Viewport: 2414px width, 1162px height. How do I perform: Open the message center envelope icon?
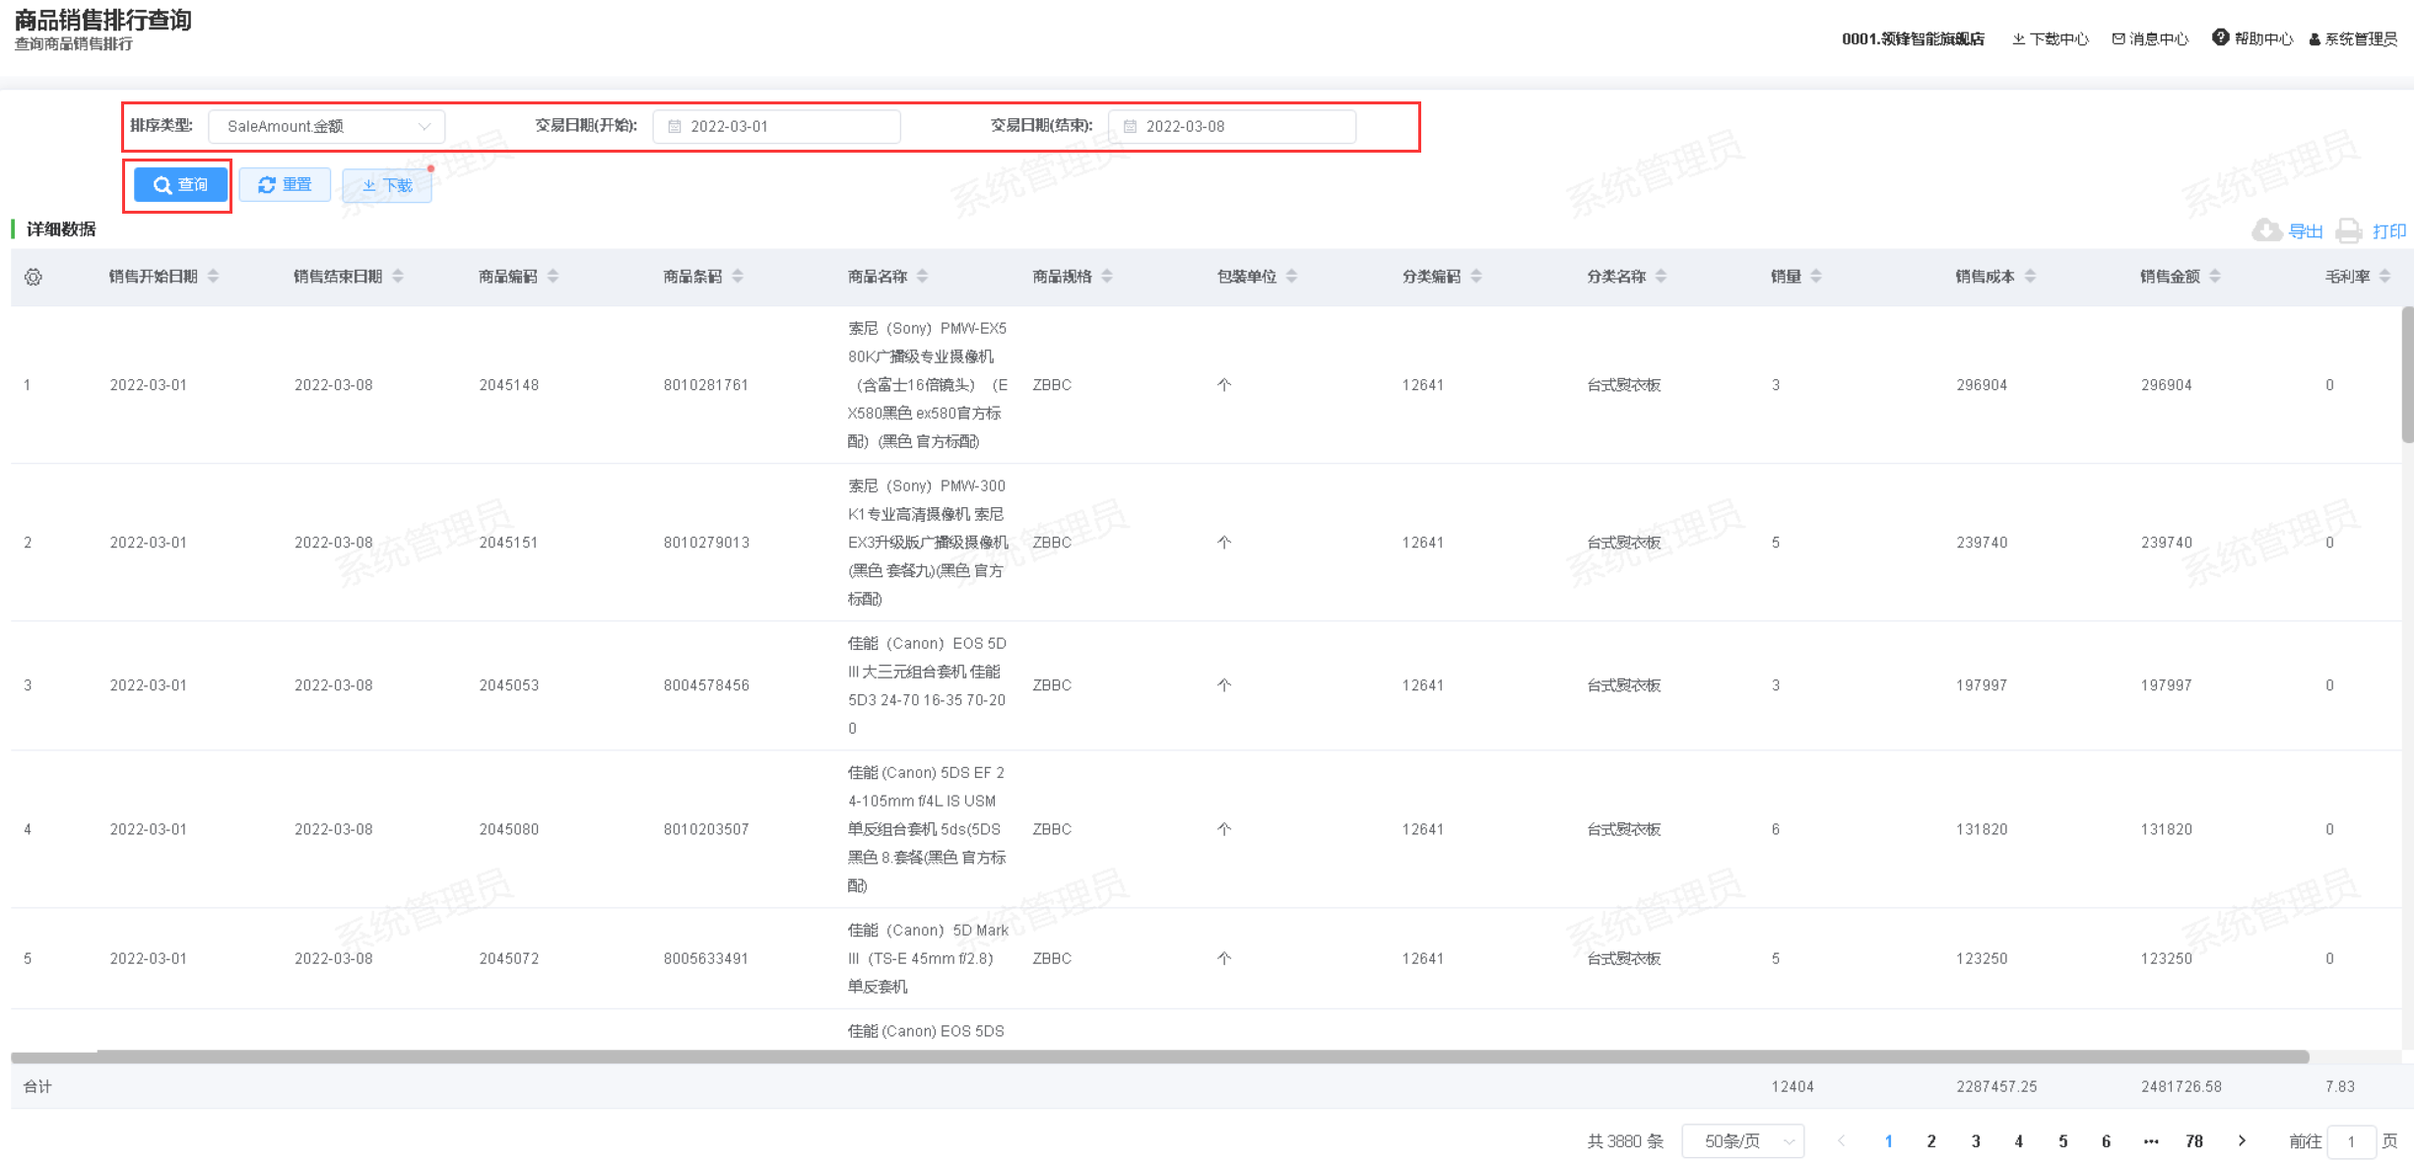point(2118,38)
